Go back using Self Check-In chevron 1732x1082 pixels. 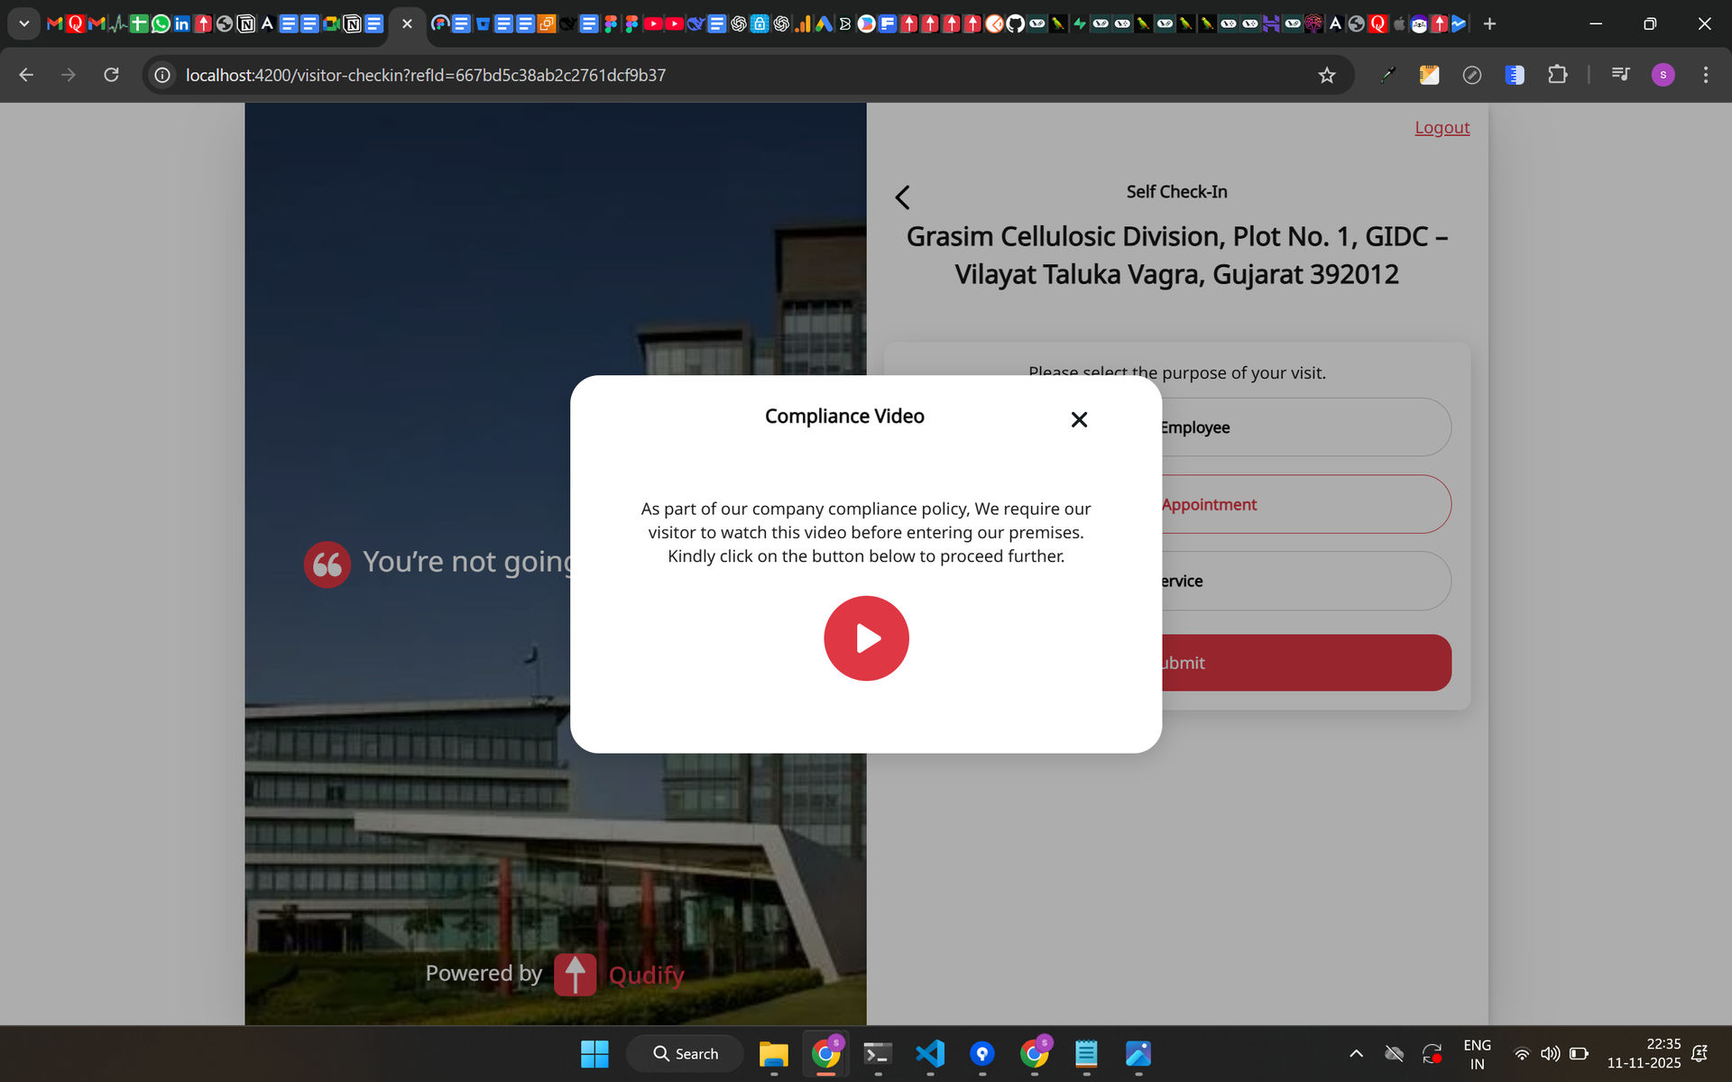(x=902, y=197)
